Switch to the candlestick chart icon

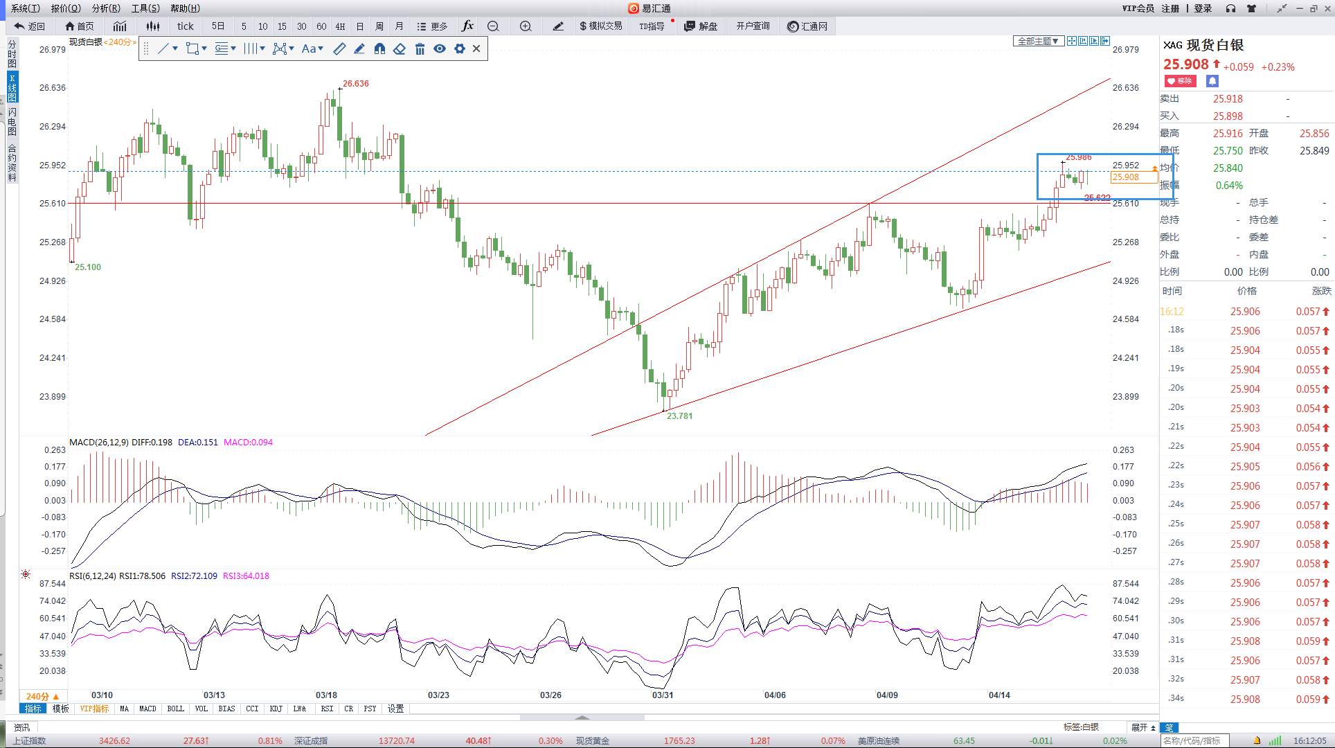(x=153, y=26)
